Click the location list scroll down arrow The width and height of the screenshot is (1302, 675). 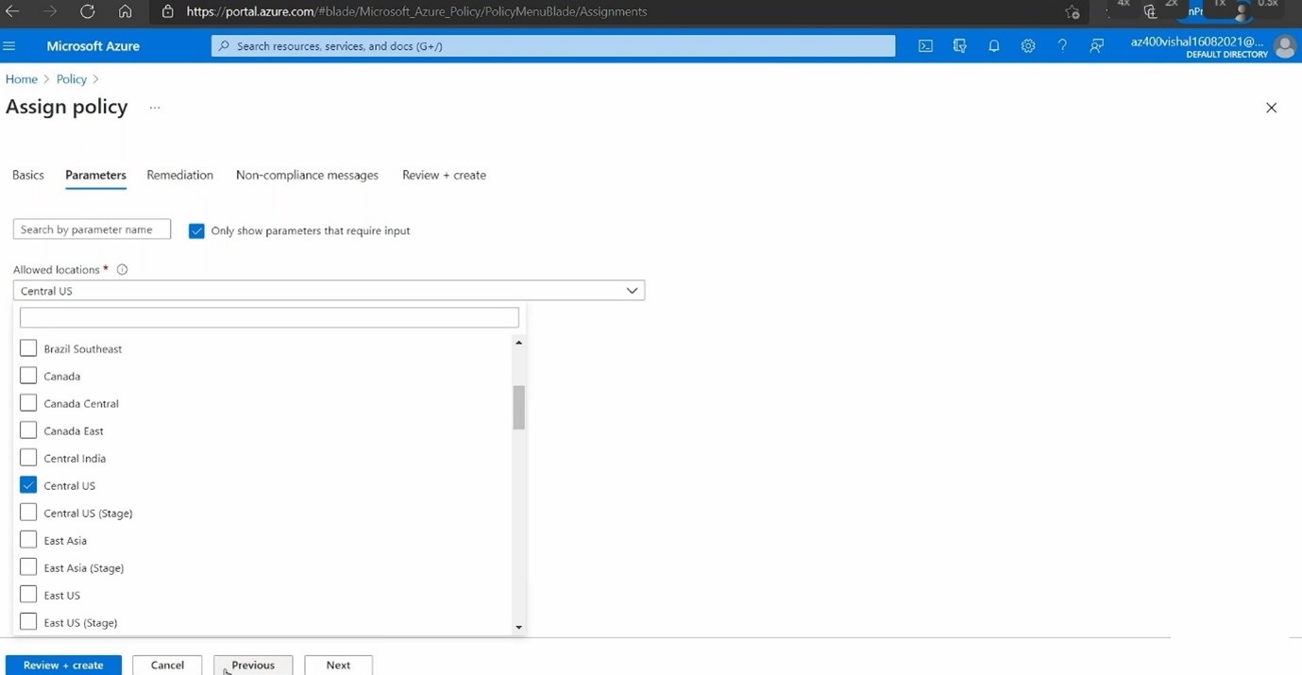point(518,627)
